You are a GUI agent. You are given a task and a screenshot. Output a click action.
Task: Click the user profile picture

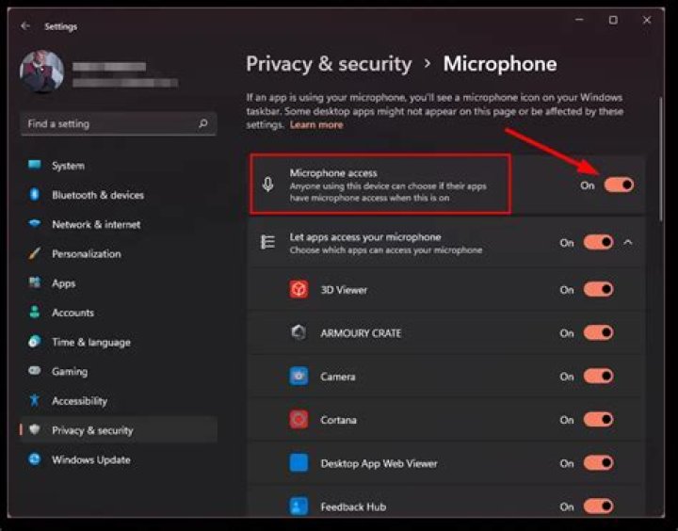click(x=42, y=72)
